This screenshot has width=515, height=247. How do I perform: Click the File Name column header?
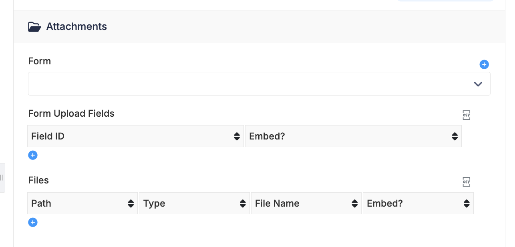[x=306, y=203]
